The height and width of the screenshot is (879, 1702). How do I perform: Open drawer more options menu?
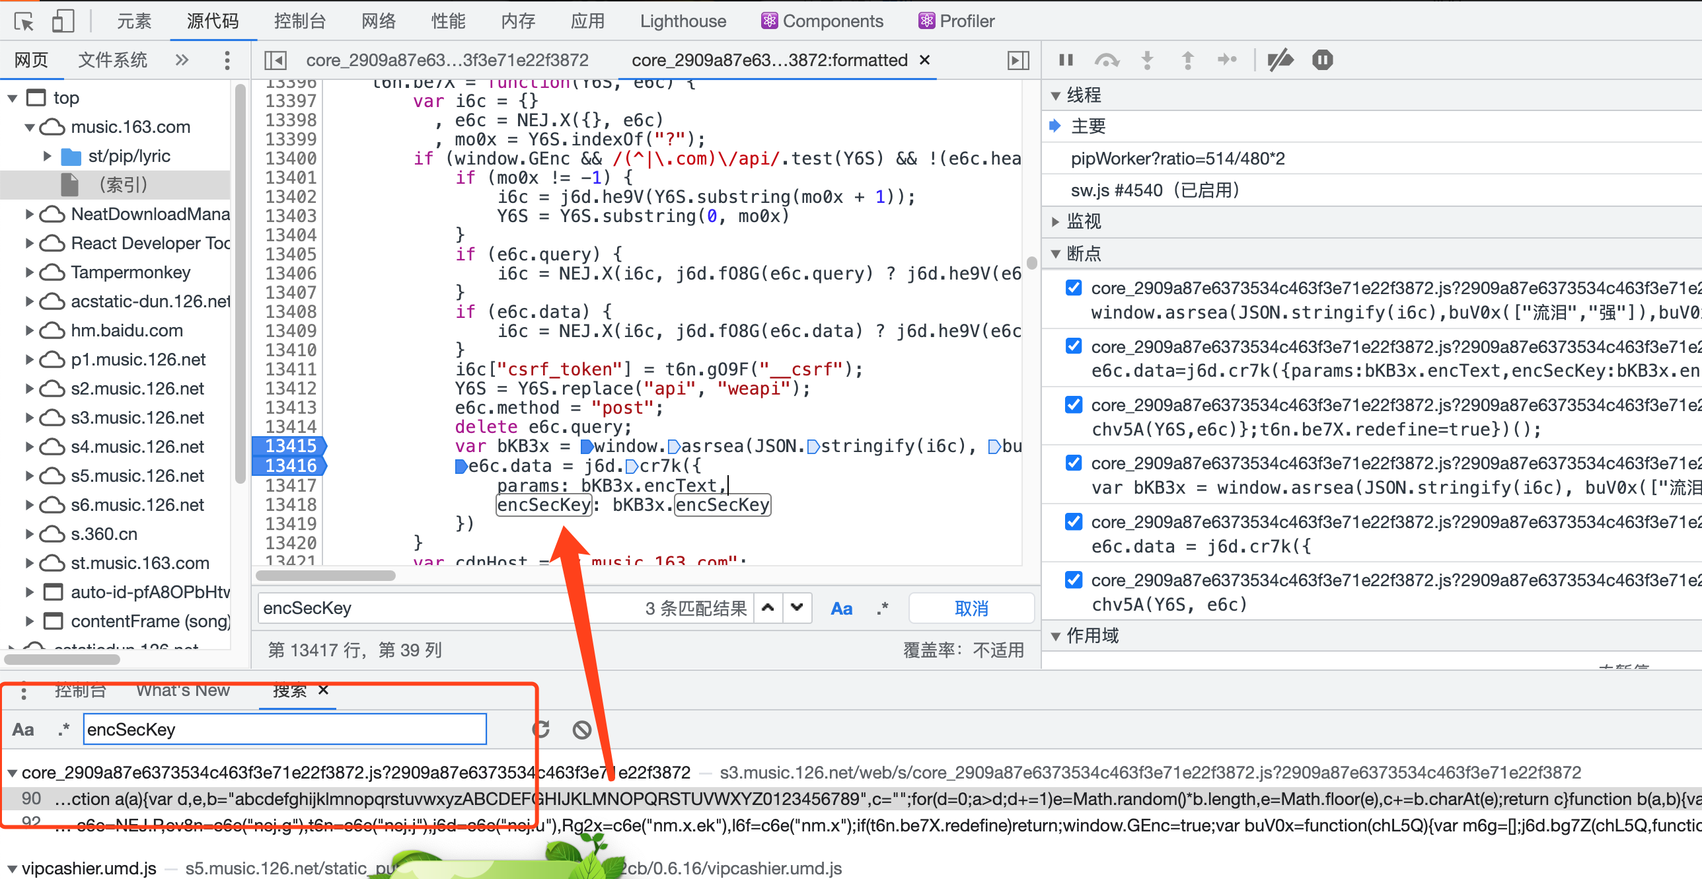[x=24, y=692]
